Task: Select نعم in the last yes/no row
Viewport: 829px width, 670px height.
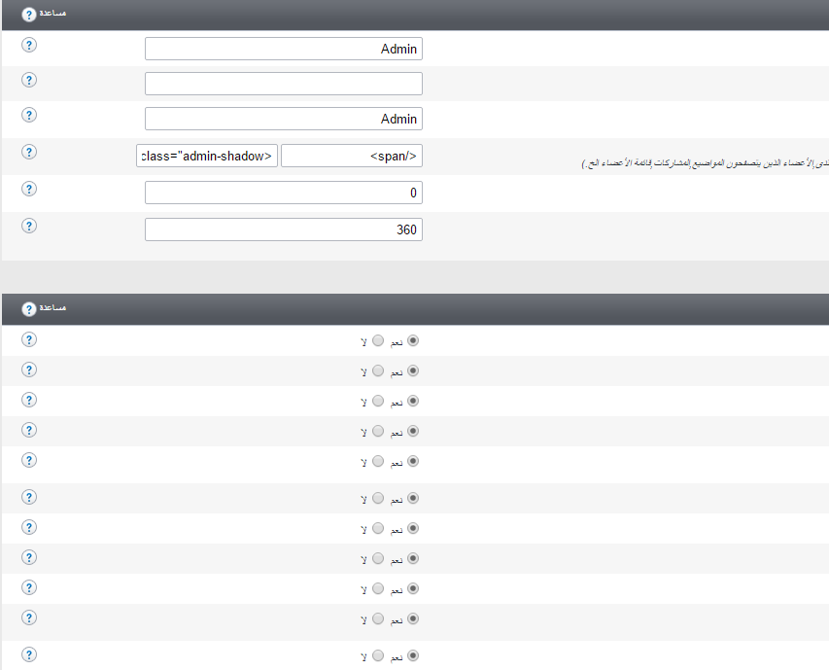Action: [x=413, y=655]
